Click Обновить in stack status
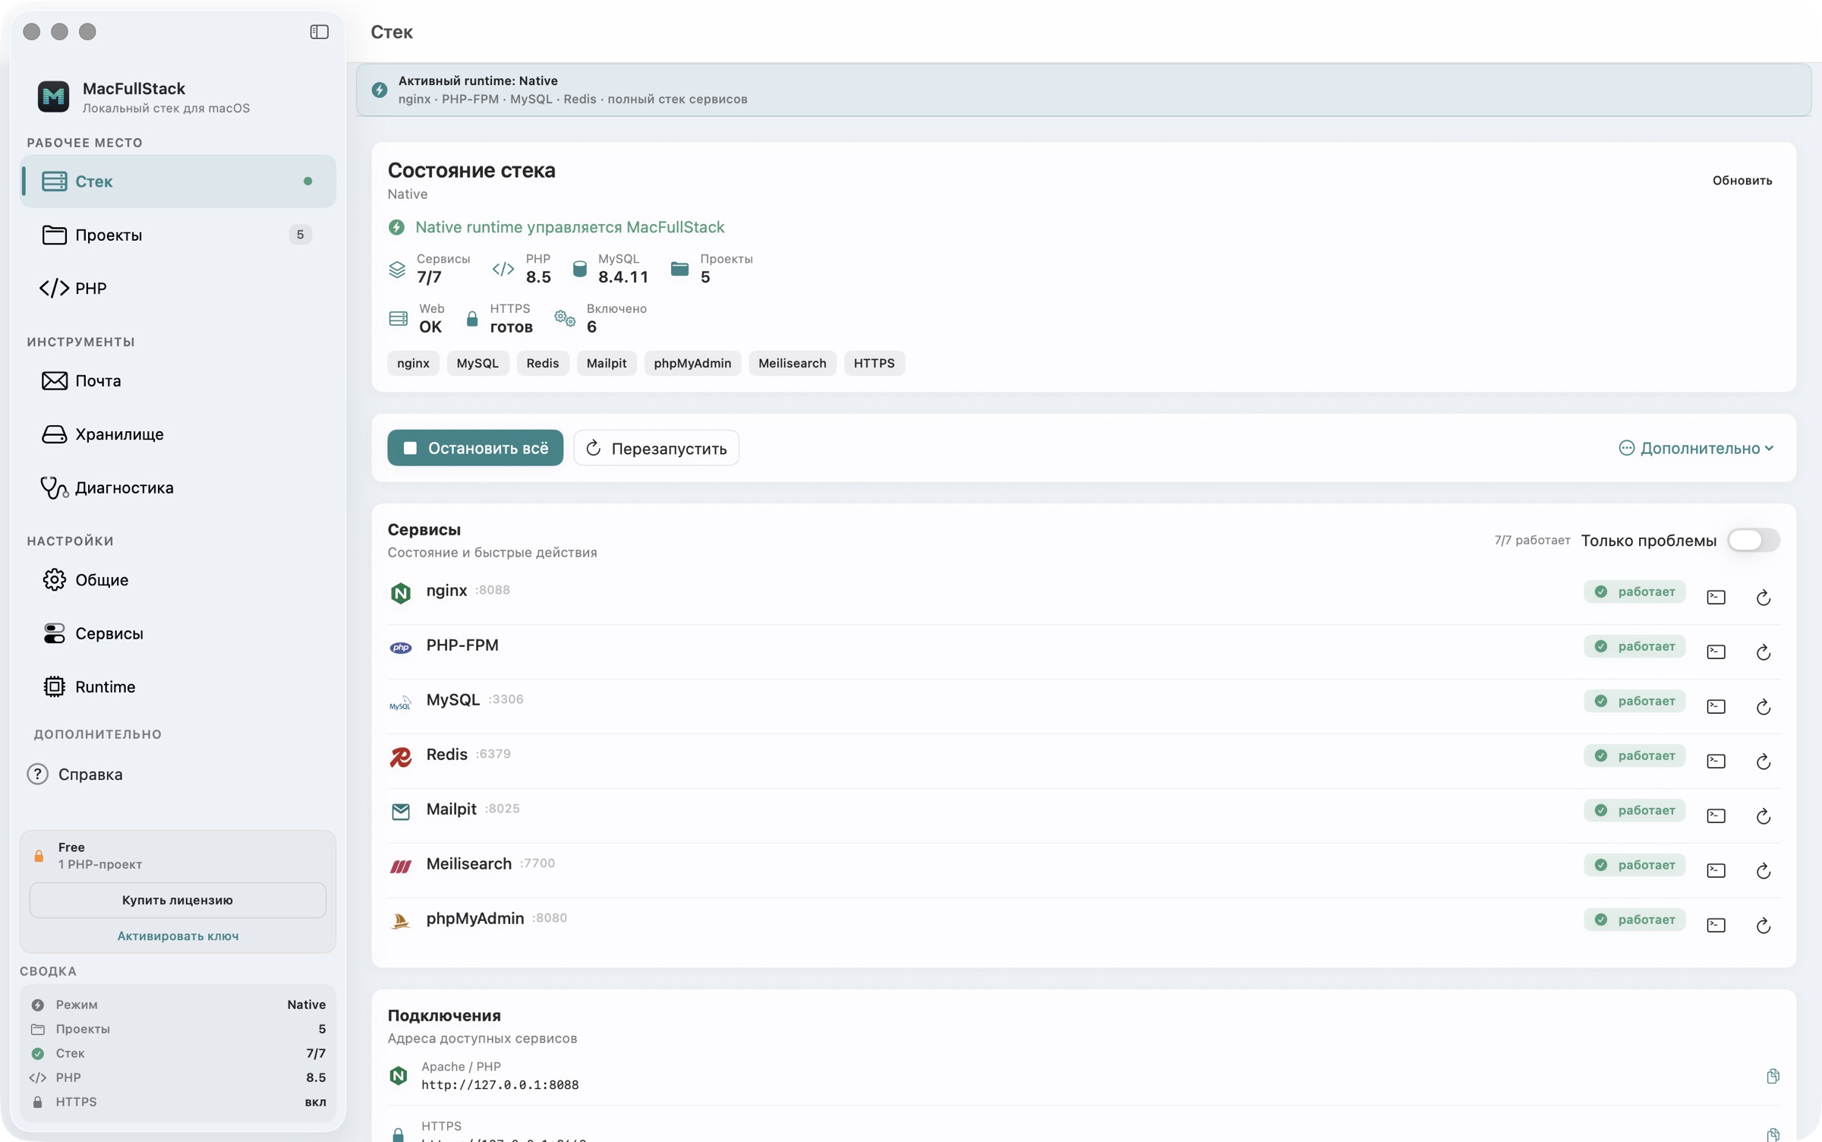This screenshot has width=1822, height=1142. click(x=1742, y=181)
